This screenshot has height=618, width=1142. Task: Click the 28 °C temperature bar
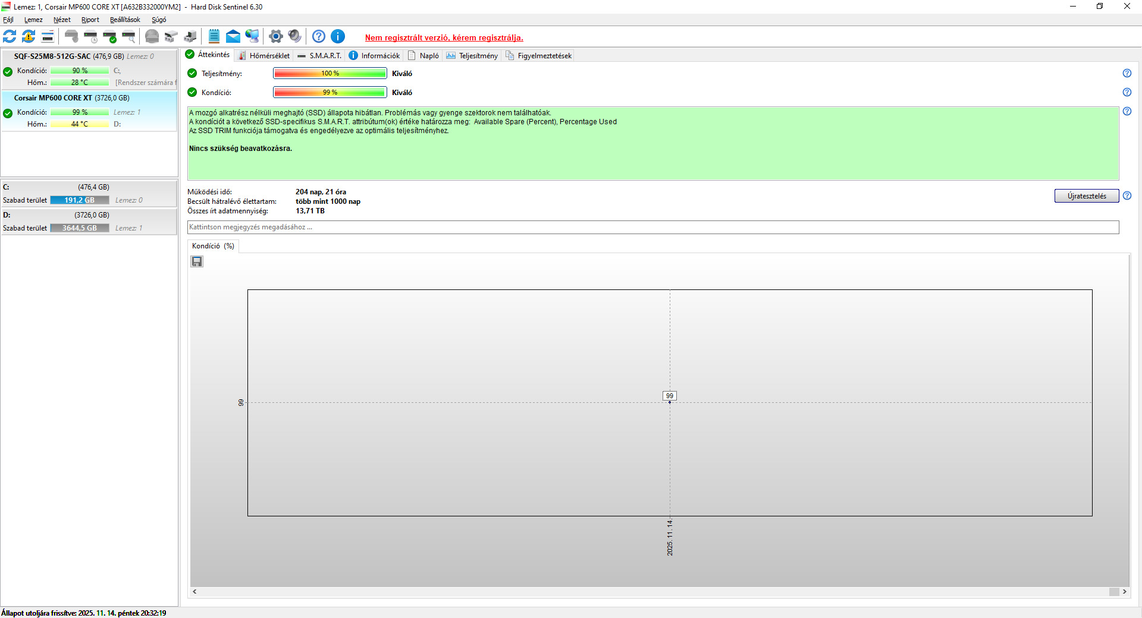click(80, 83)
